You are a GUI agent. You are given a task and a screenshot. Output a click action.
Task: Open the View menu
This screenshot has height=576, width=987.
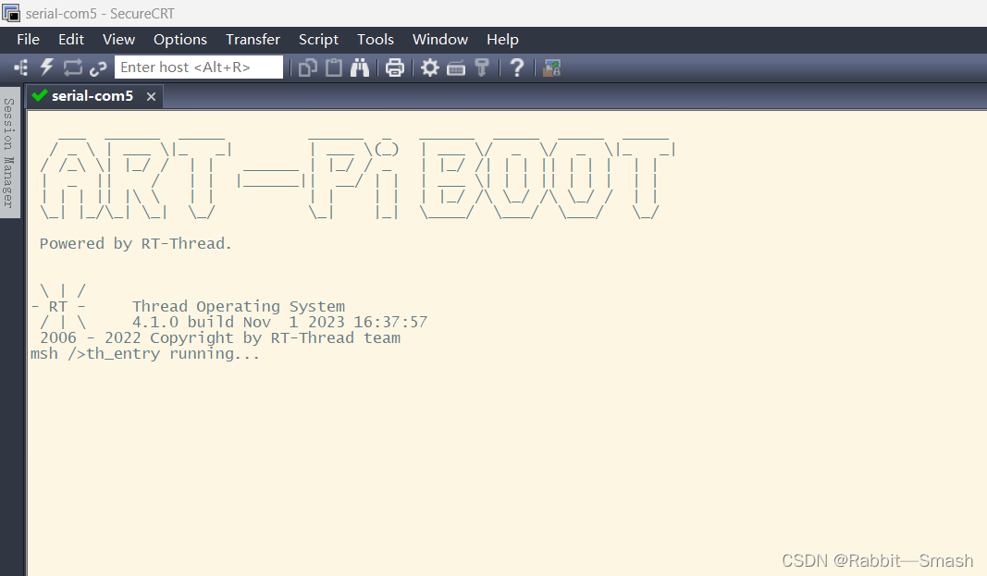tap(119, 40)
